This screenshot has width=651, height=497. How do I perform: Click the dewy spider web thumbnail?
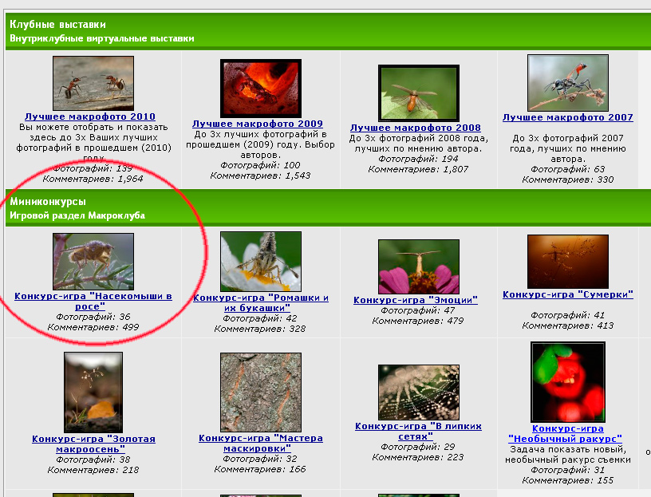[419, 392]
